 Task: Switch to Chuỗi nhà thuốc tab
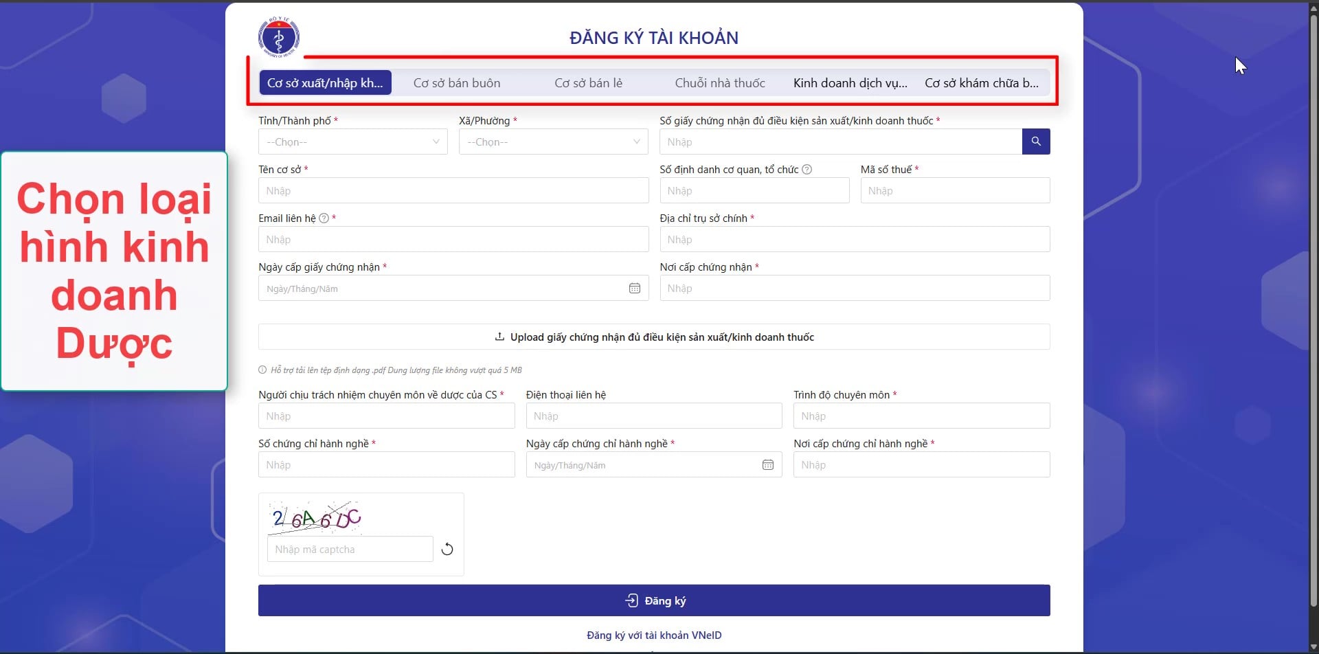coord(720,82)
